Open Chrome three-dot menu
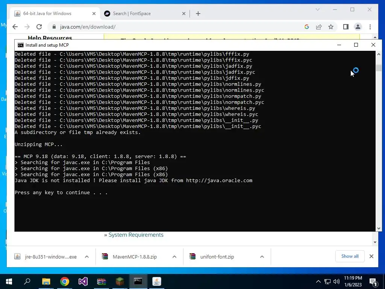The width and height of the screenshot is (385, 289). [x=370, y=27]
